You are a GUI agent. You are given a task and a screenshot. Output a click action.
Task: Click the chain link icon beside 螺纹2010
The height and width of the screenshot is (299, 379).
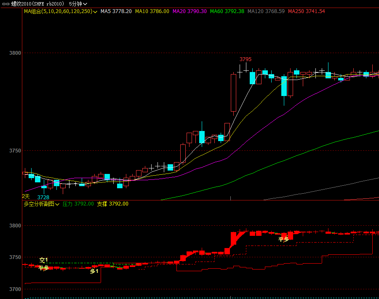[6, 4]
